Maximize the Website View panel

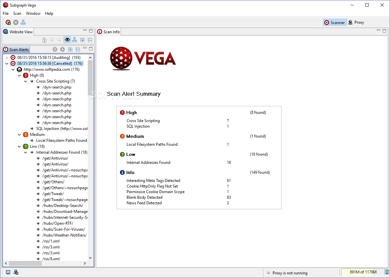point(91,31)
